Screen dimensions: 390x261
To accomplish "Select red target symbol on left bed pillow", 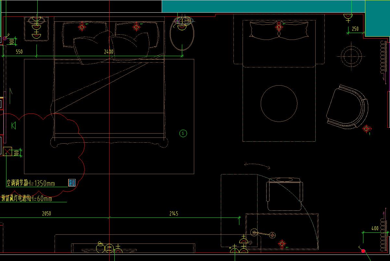I will point(82,27).
